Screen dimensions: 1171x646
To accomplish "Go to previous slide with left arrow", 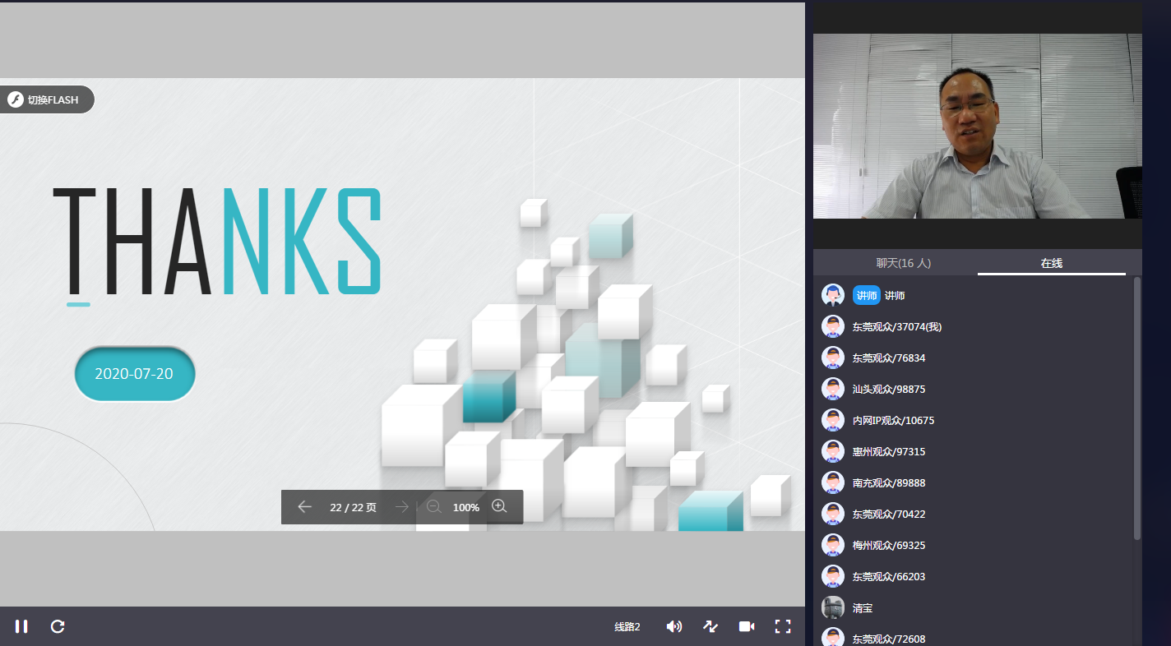I will [x=304, y=507].
